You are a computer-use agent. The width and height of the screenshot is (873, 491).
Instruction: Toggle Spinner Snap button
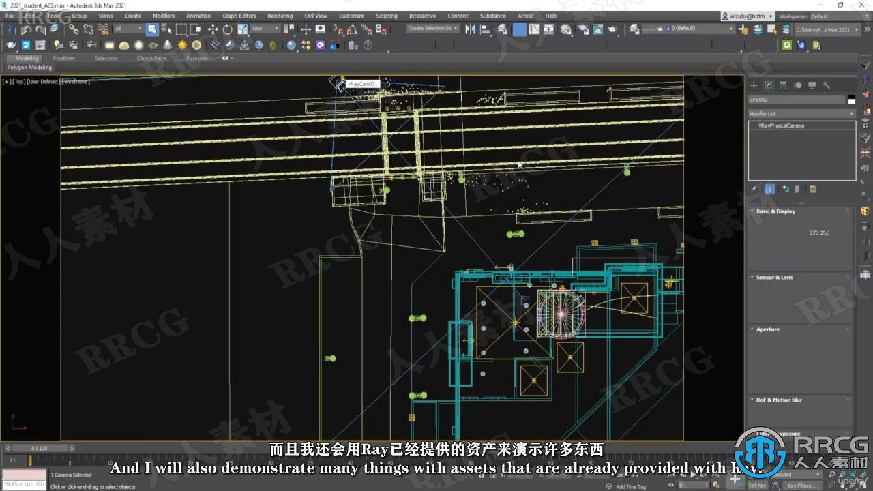381,29
